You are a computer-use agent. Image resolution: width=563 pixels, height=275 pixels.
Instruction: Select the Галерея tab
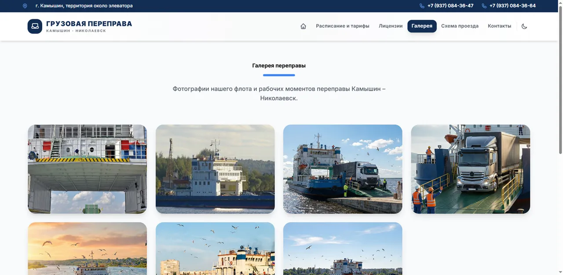tap(422, 26)
